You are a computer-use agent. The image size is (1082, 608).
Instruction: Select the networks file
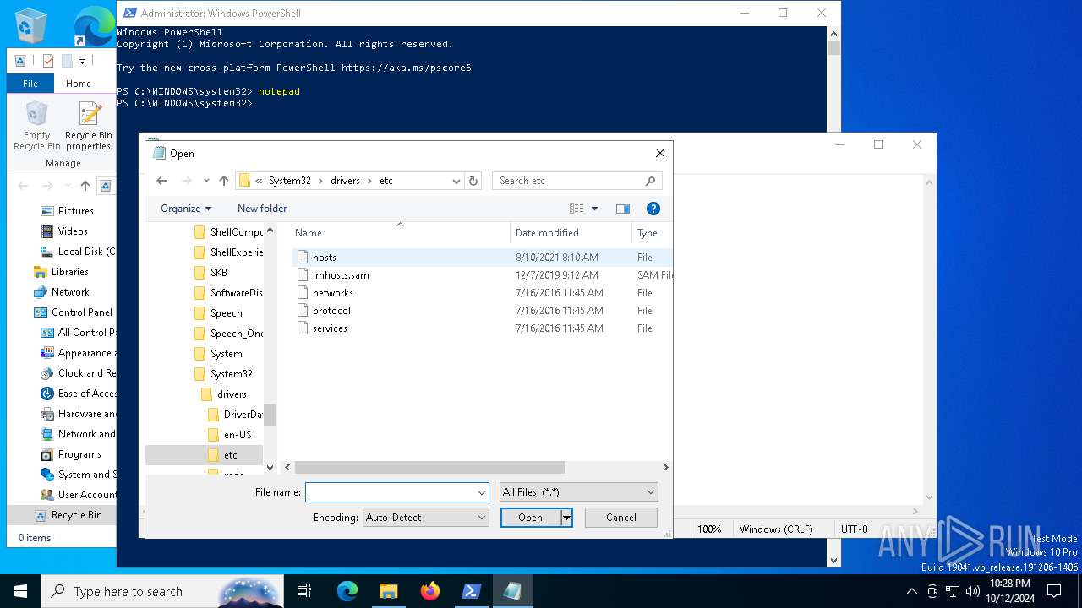coord(333,293)
